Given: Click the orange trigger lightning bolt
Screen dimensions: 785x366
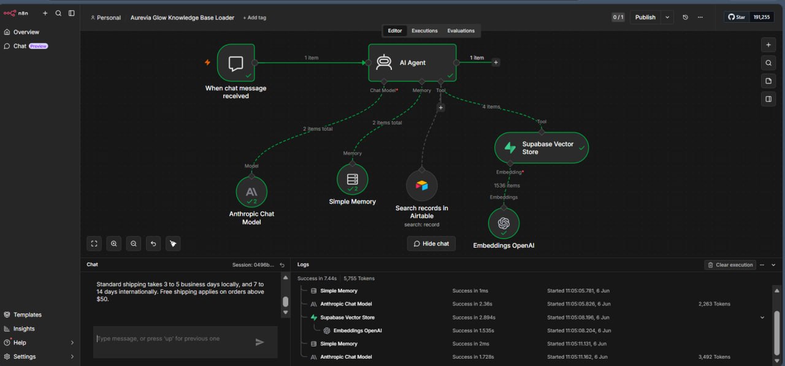Looking at the screenshot, I should (207, 63).
